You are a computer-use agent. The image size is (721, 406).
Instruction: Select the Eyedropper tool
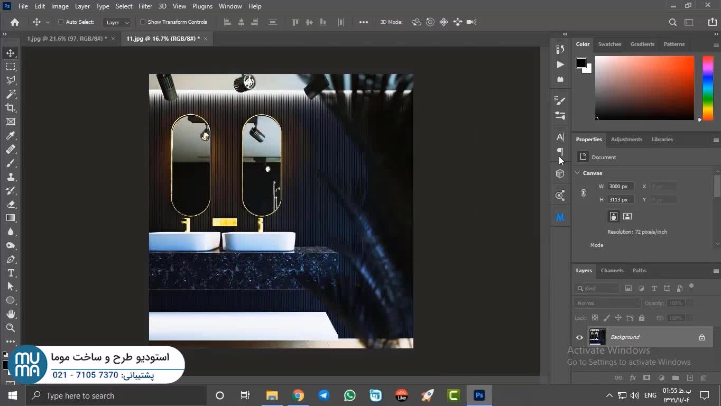tap(11, 136)
